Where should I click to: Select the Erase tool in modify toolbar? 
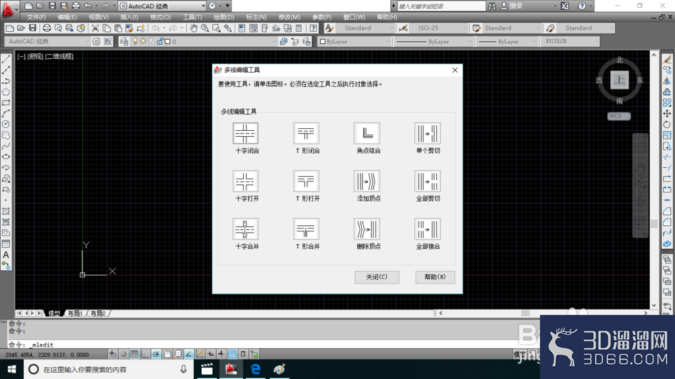667,59
